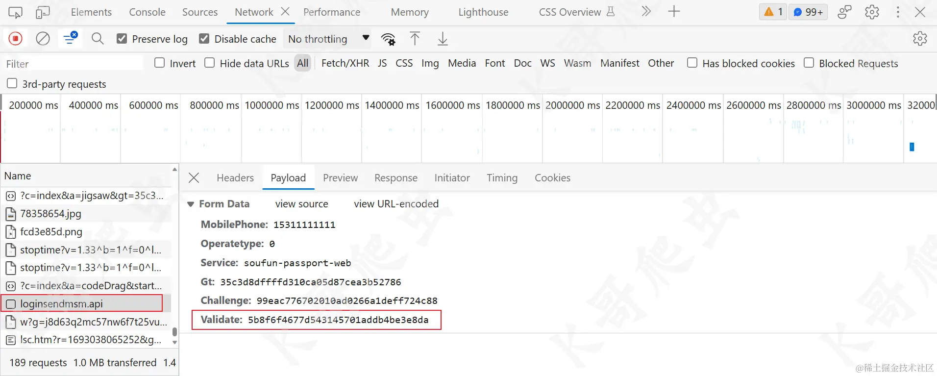
Task: Open the Cookies tab
Action: click(x=552, y=178)
